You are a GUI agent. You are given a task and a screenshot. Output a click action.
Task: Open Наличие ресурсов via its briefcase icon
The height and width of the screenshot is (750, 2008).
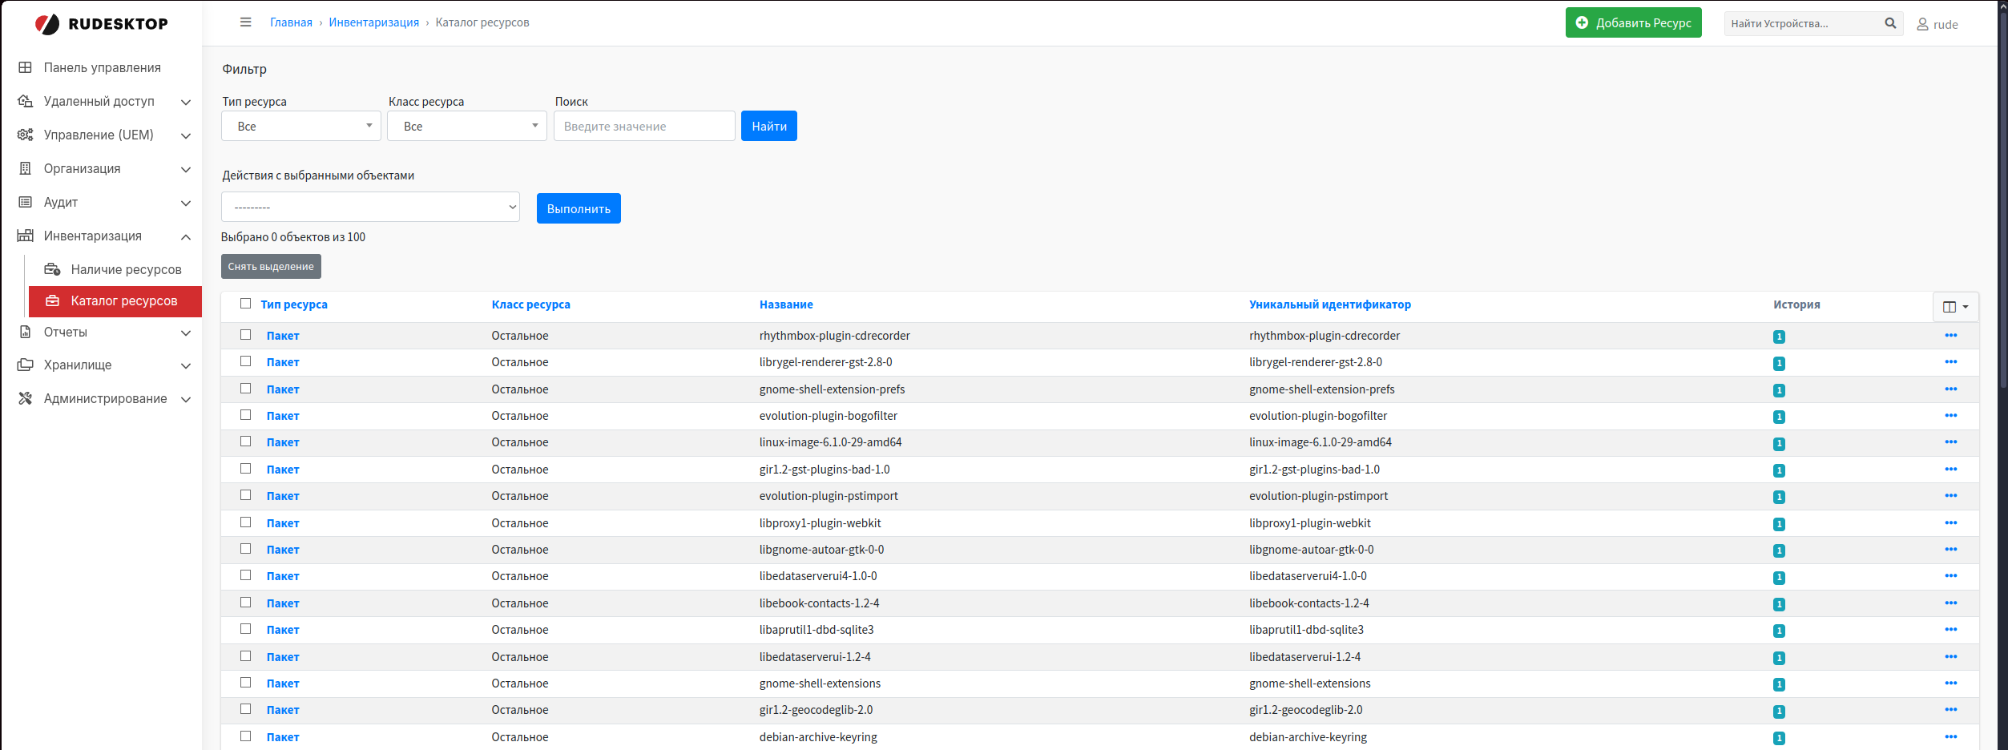coord(52,269)
